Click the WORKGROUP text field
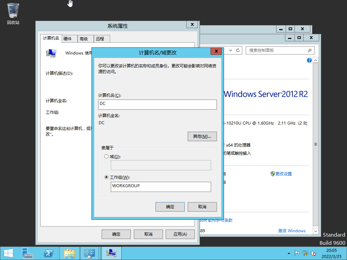This screenshot has height=260, width=347. (161, 187)
